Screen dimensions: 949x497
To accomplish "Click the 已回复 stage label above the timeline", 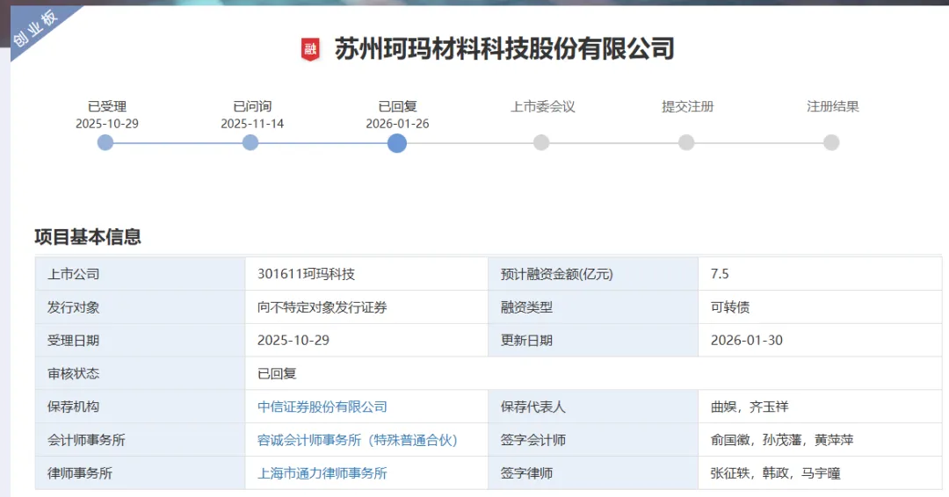I will [x=398, y=106].
